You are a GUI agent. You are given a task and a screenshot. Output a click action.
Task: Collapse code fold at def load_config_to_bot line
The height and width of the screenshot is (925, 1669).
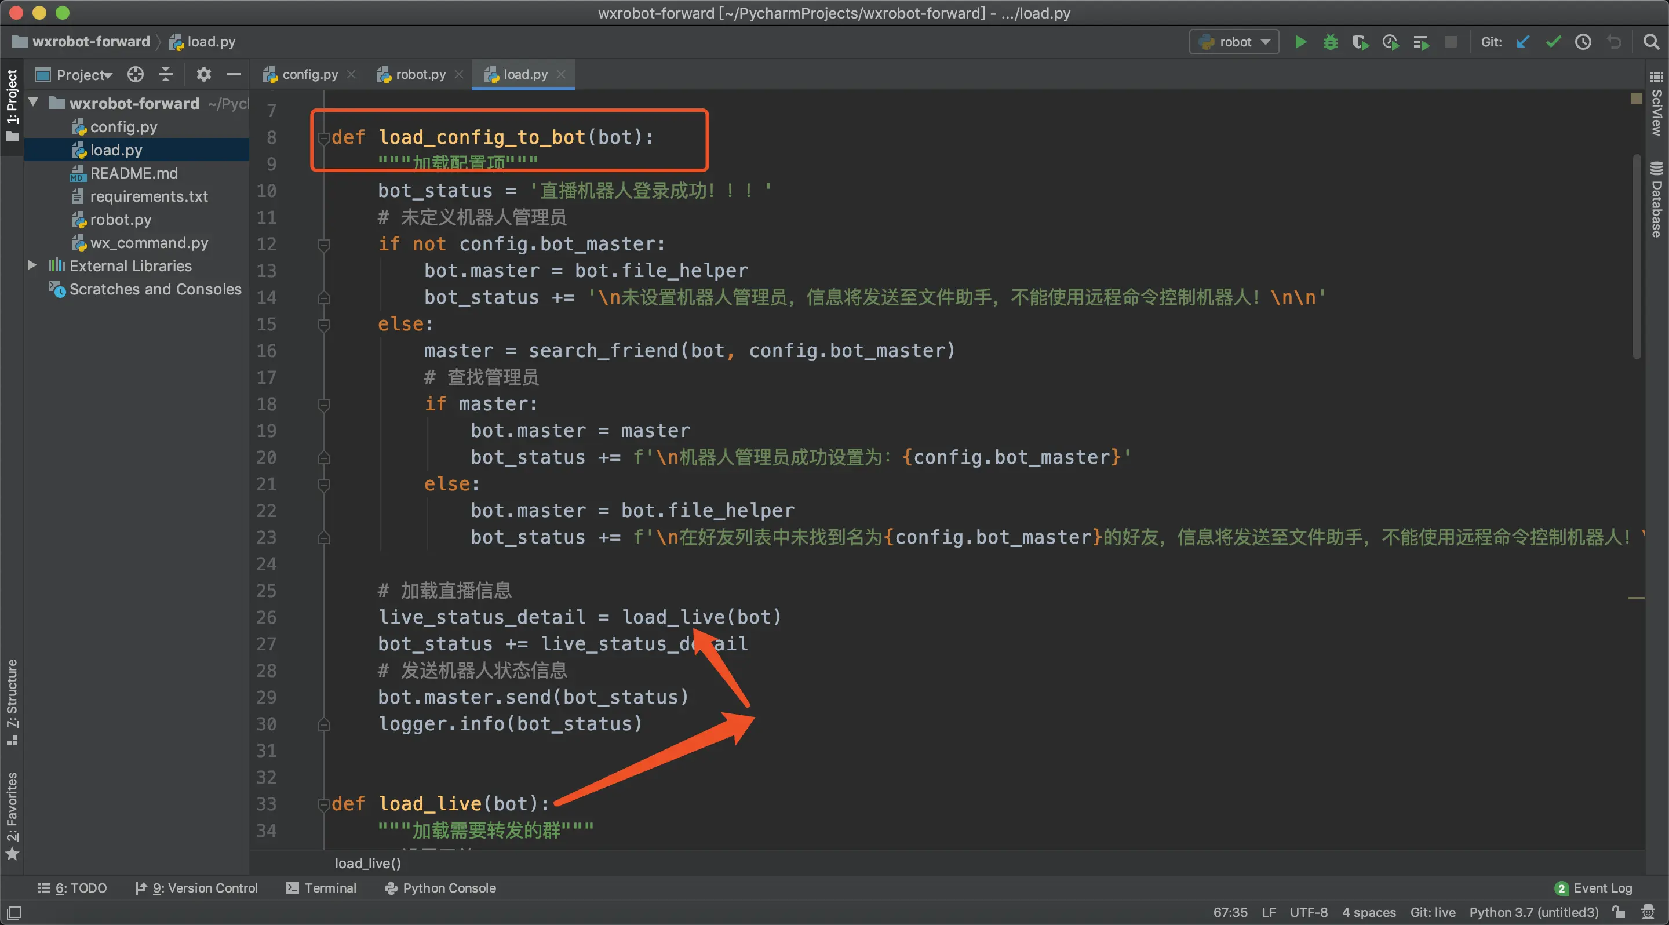(323, 137)
